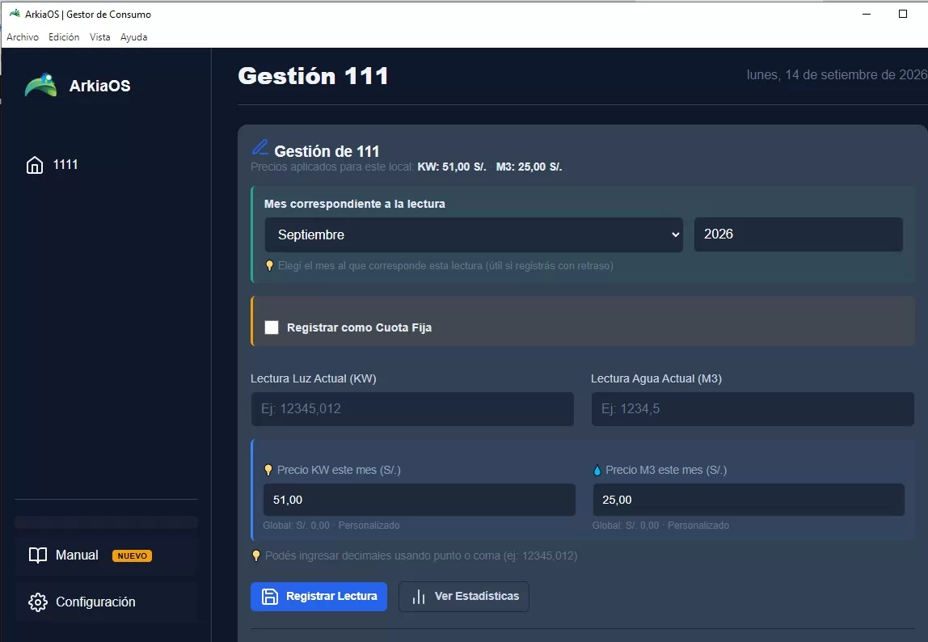Click the house icon next to 1111
The image size is (928, 642).
pyautogui.click(x=35, y=165)
